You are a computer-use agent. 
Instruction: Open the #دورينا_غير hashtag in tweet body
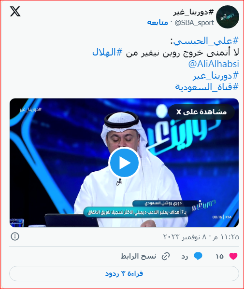(216, 76)
